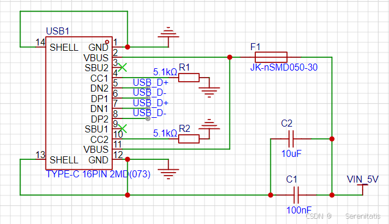389x224 pixels.
Task: Select the C1 designator text
Action: (x=292, y=179)
